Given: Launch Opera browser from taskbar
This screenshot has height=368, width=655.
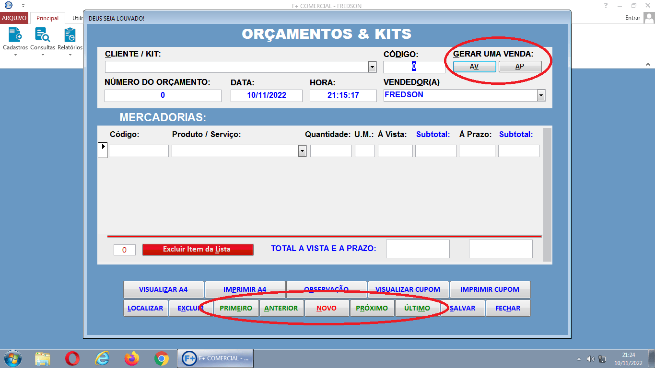Looking at the screenshot, I should tap(72, 358).
